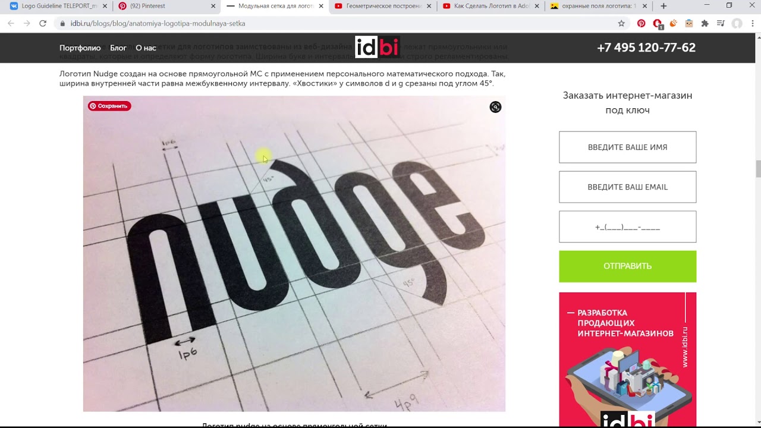
Task: Click the ВВЕДИТЕ ВАШЕ ИМЯ field
Action: click(x=628, y=147)
